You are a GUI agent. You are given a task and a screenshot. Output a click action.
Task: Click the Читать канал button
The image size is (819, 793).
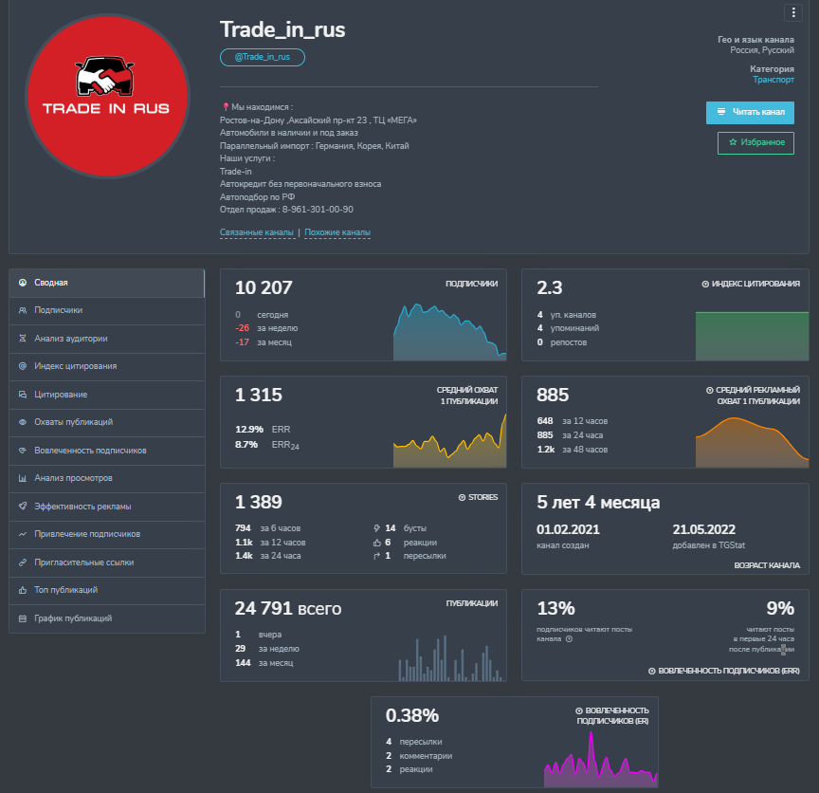[x=750, y=112]
